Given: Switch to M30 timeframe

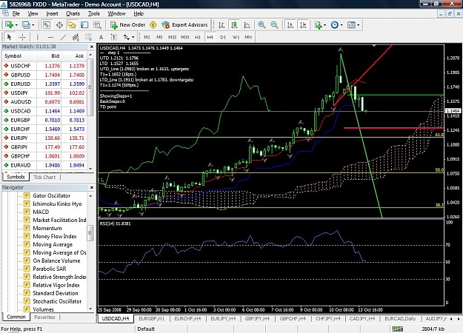Looking at the screenshot, I should tap(185, 37).
